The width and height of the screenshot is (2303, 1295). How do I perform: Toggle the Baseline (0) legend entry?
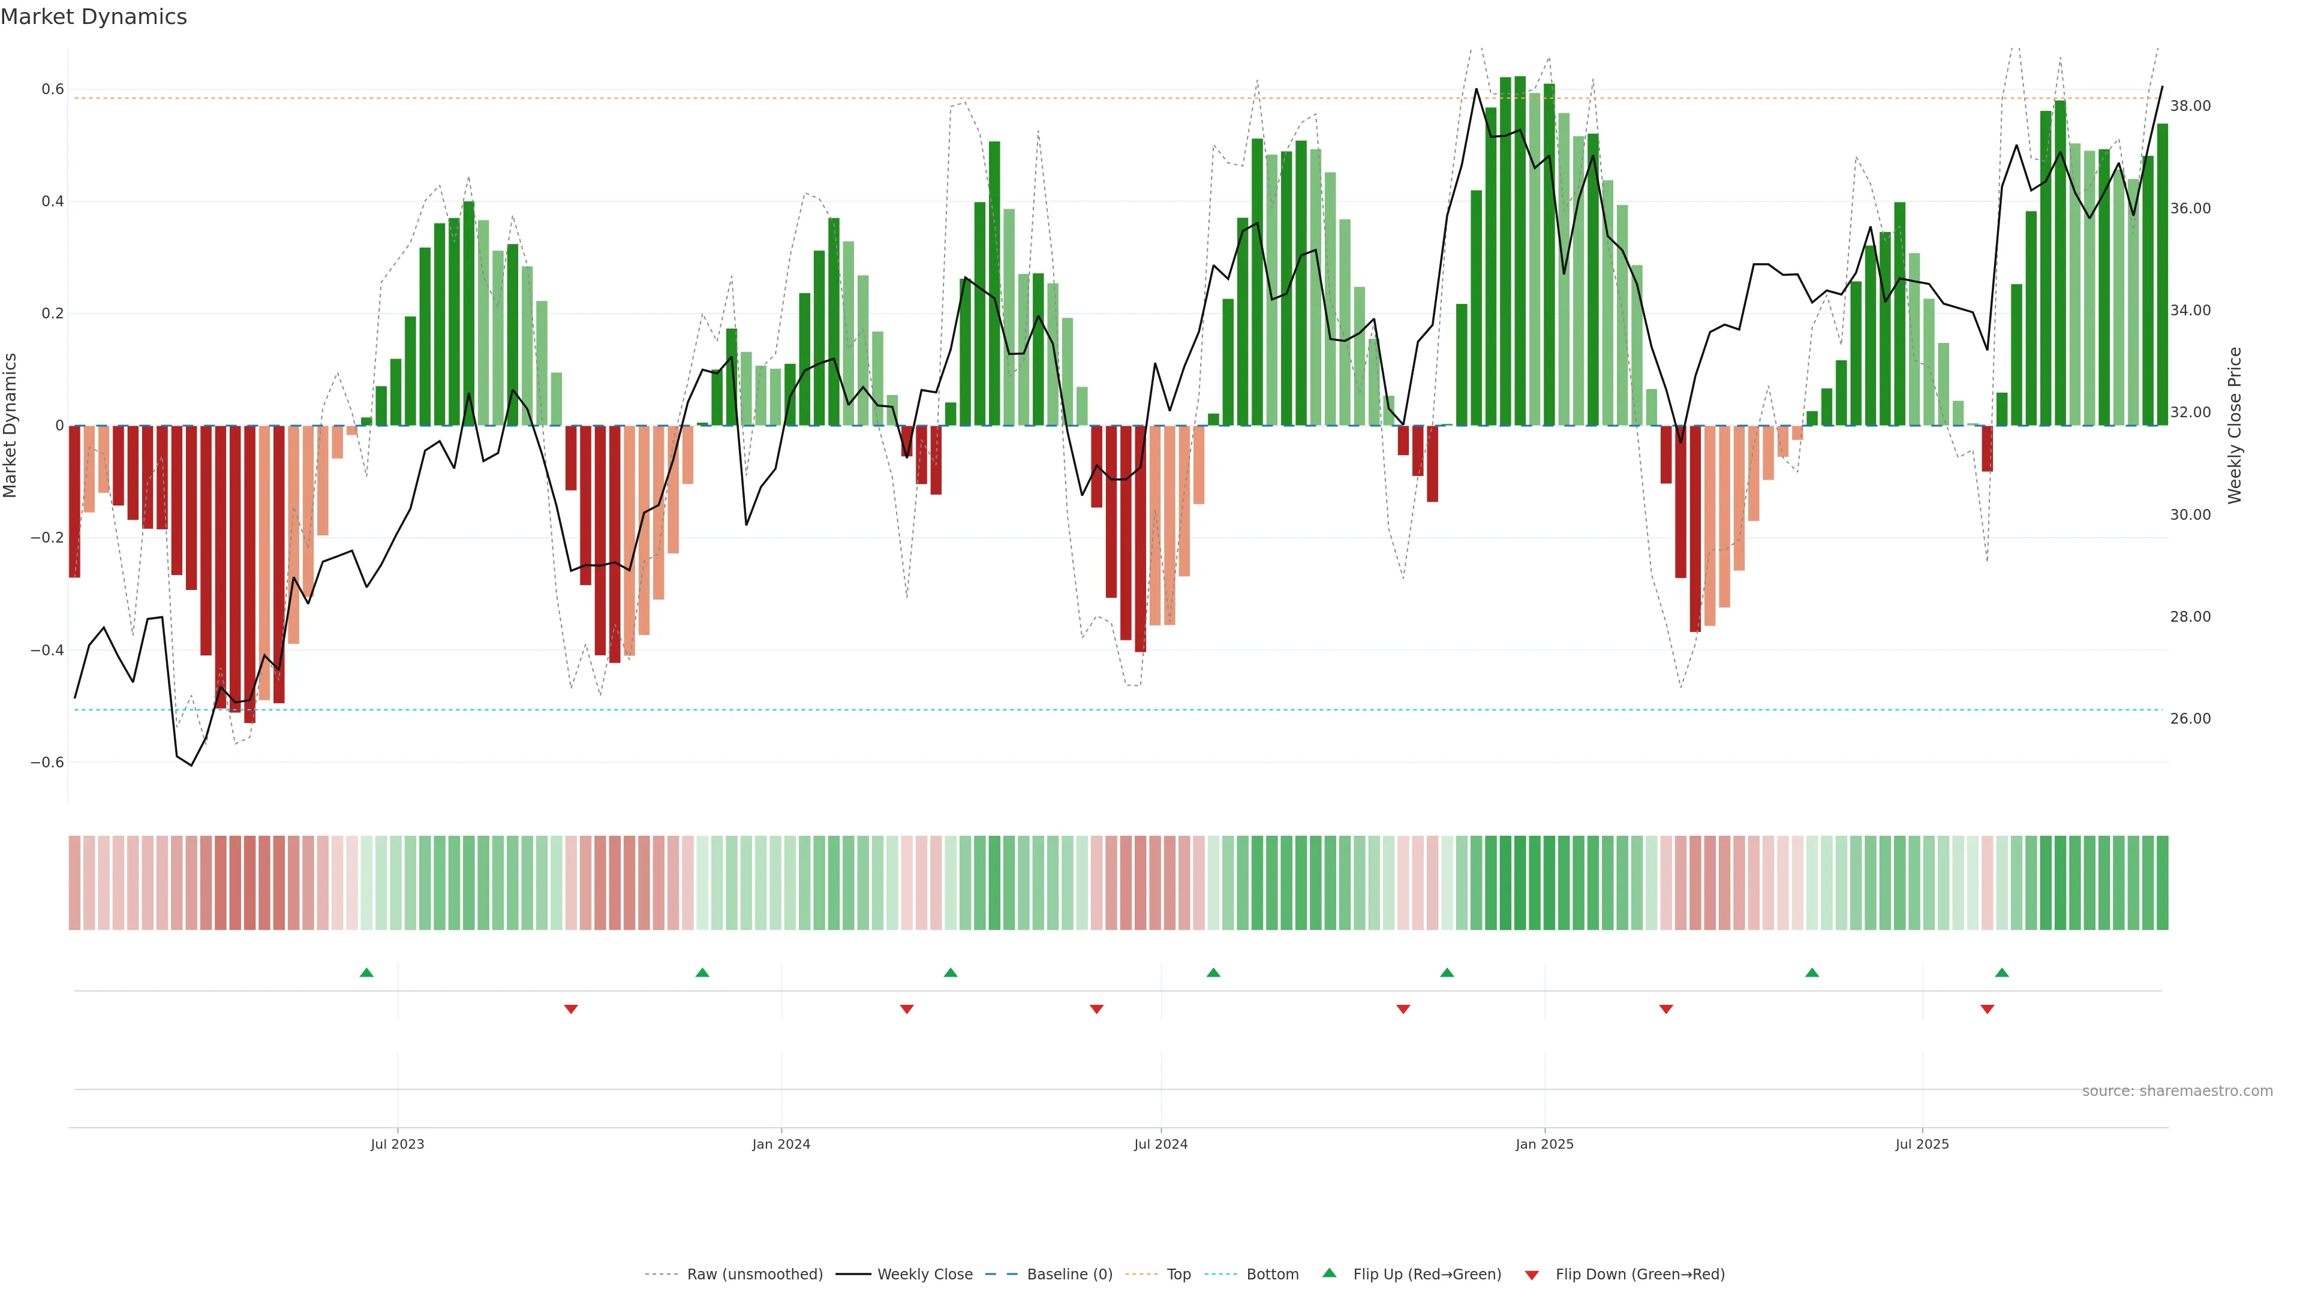[x=1069, y=1273]
